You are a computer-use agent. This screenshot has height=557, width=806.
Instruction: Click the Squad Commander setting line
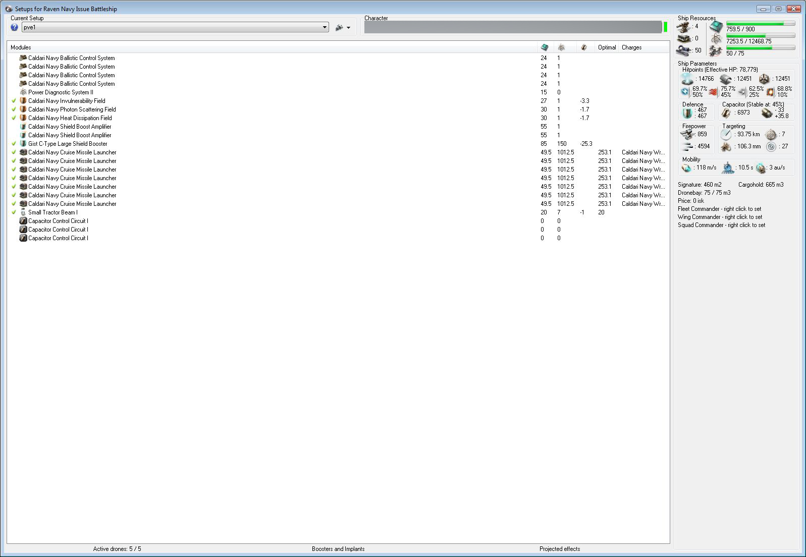[722, 225]
